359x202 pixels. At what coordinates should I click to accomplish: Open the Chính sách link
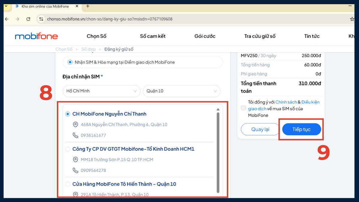pyautogui.click(x=286, y=102)
